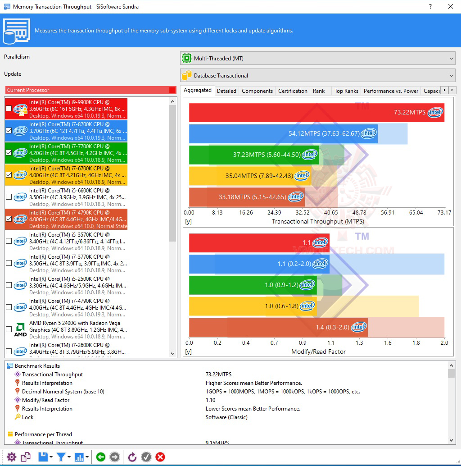
Task: Click the grey checkmark OK icon
Action: click(x=146, y=457)
